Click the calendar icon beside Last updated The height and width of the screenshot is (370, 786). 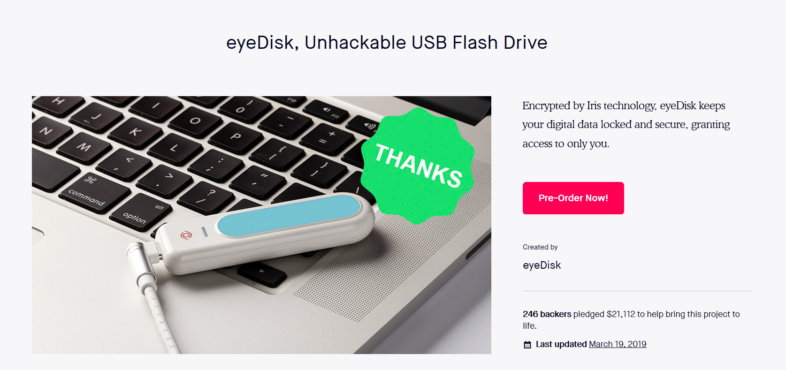pos(527,345)
